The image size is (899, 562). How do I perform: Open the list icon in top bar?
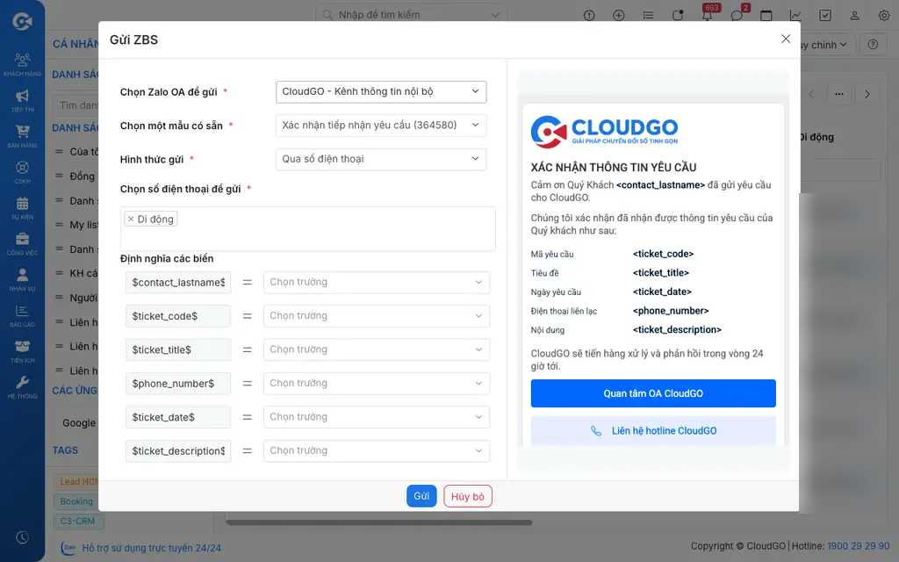(x=648, y=16)
